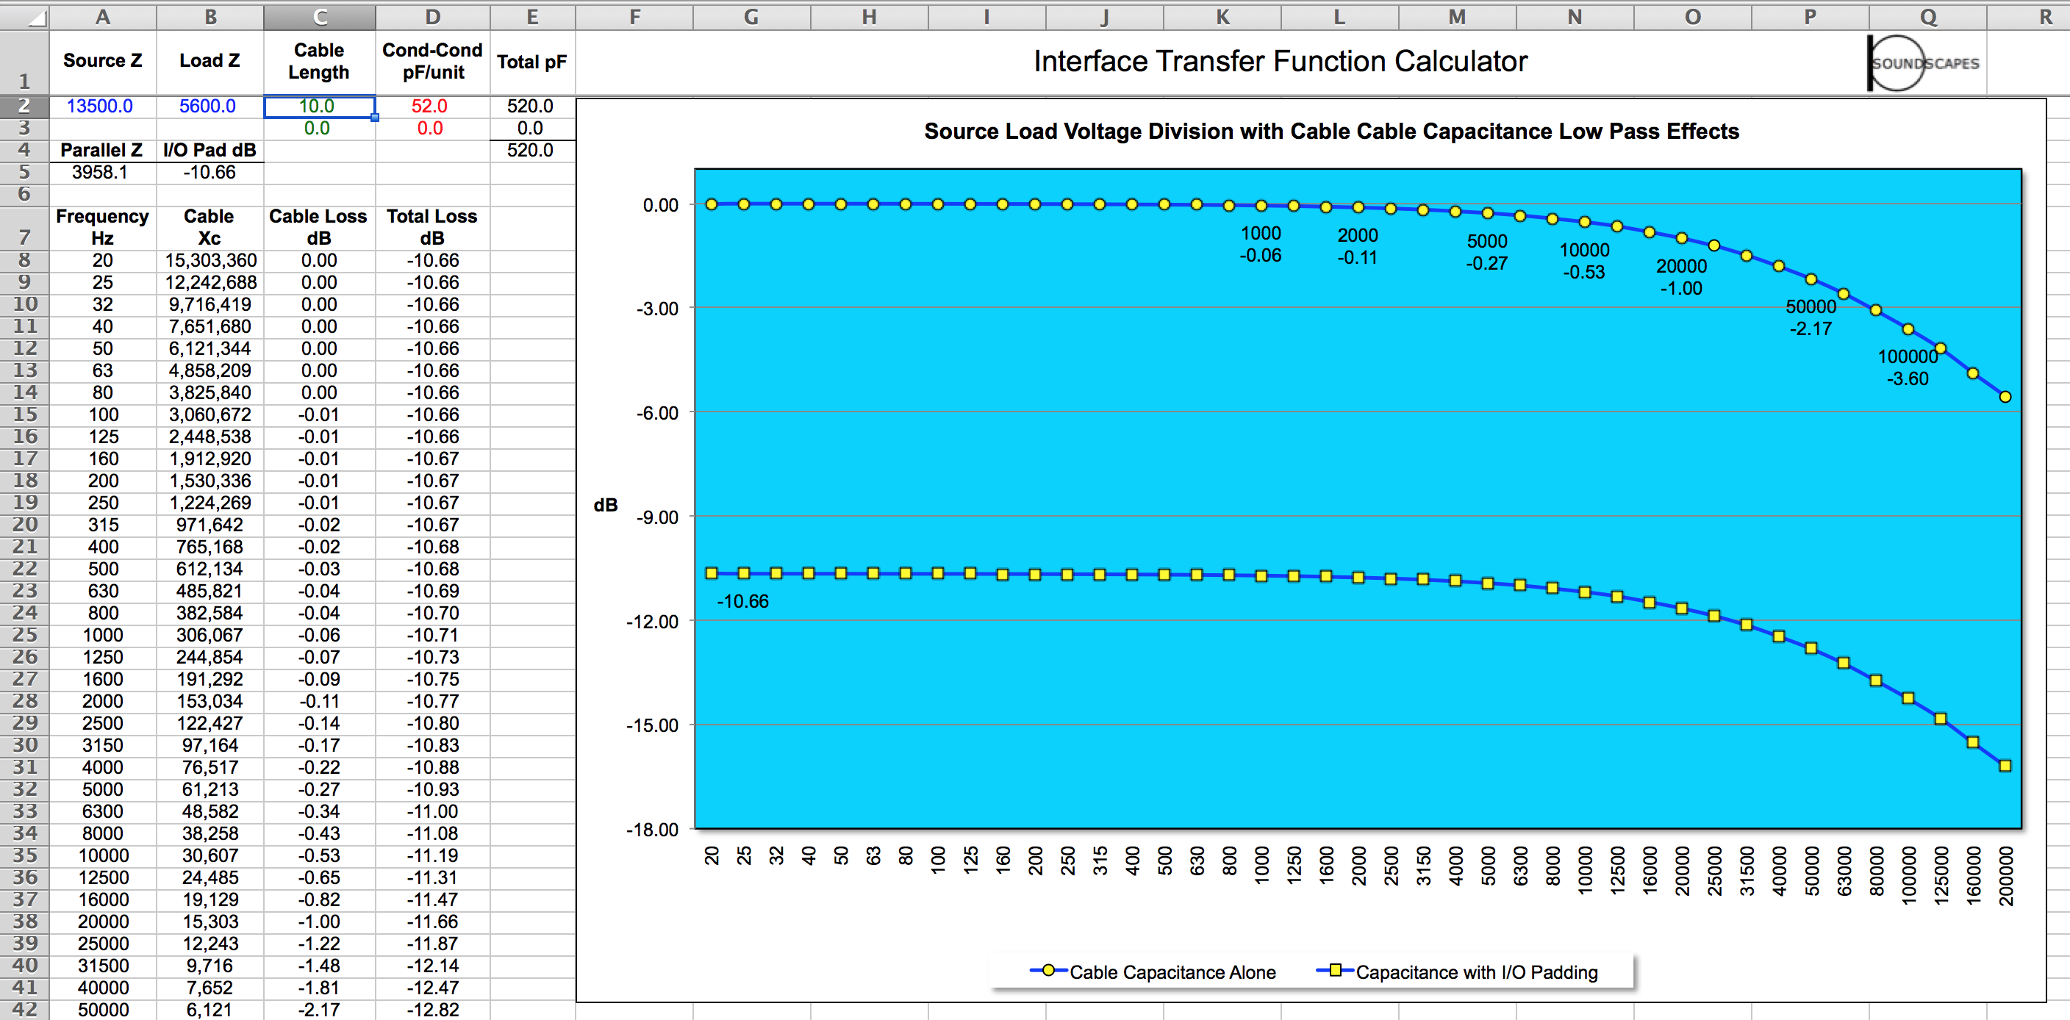Click the Cable Xc cell 306,067

click(x=209, y=635)
